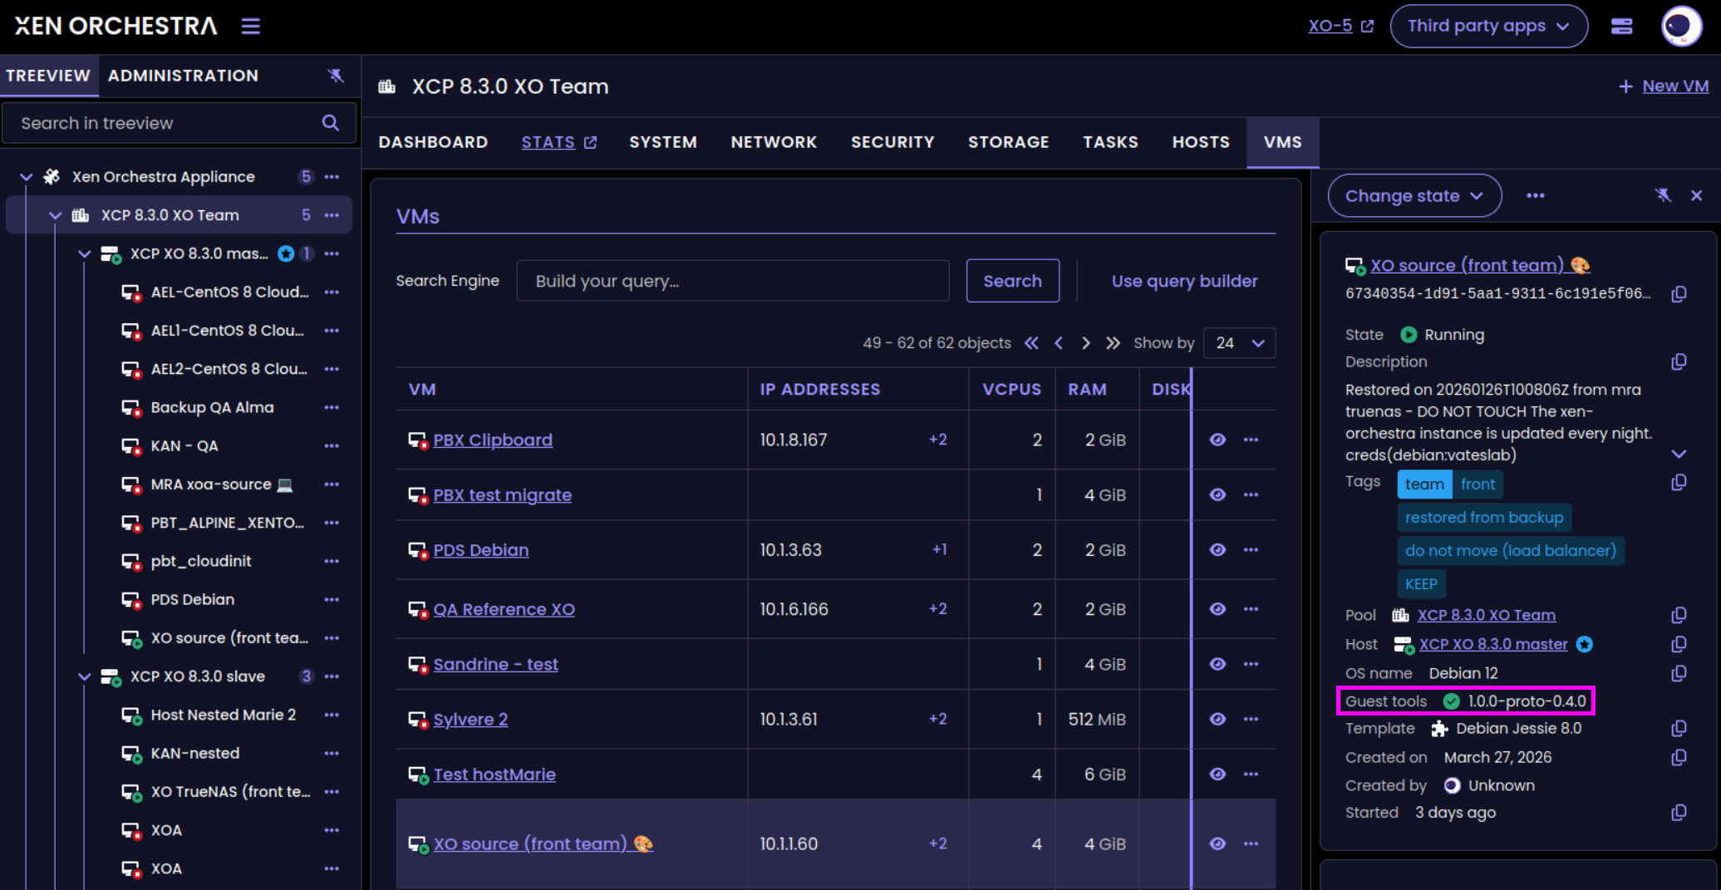Go to previous page of VM list
The height and width of the screenshot is (890, 1721).
click(1059, 343)
